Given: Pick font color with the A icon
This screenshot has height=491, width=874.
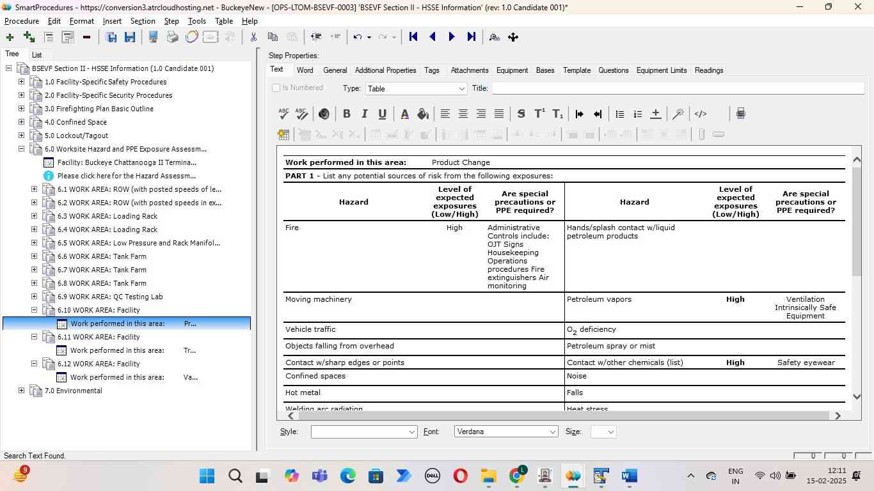Looking at the screenshot, I should 405,114.
